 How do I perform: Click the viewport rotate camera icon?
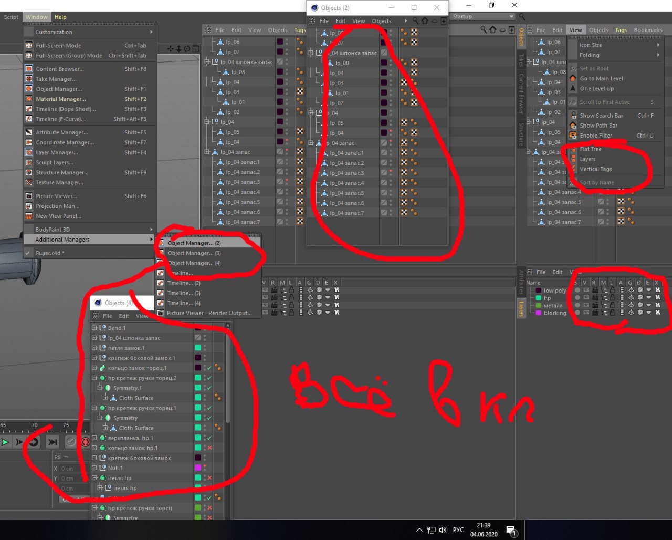[x=187, y=49]
